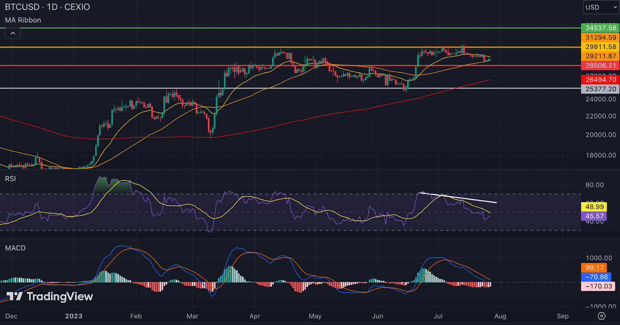Open chart settings gear icon
Image resolution: width=620 pixels, height=325 pixels.
tap(601, 316)
